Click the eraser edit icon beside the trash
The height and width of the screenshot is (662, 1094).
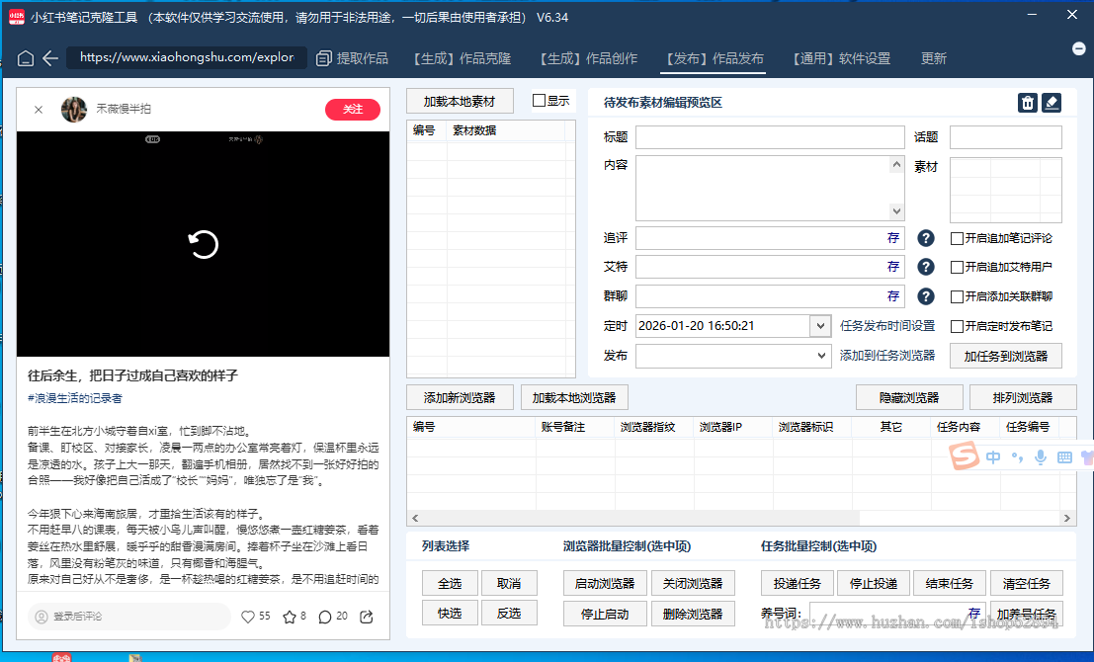click(x=1052, y=103)
